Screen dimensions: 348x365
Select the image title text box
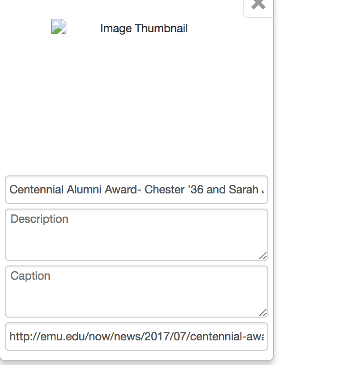click(137, 190)
